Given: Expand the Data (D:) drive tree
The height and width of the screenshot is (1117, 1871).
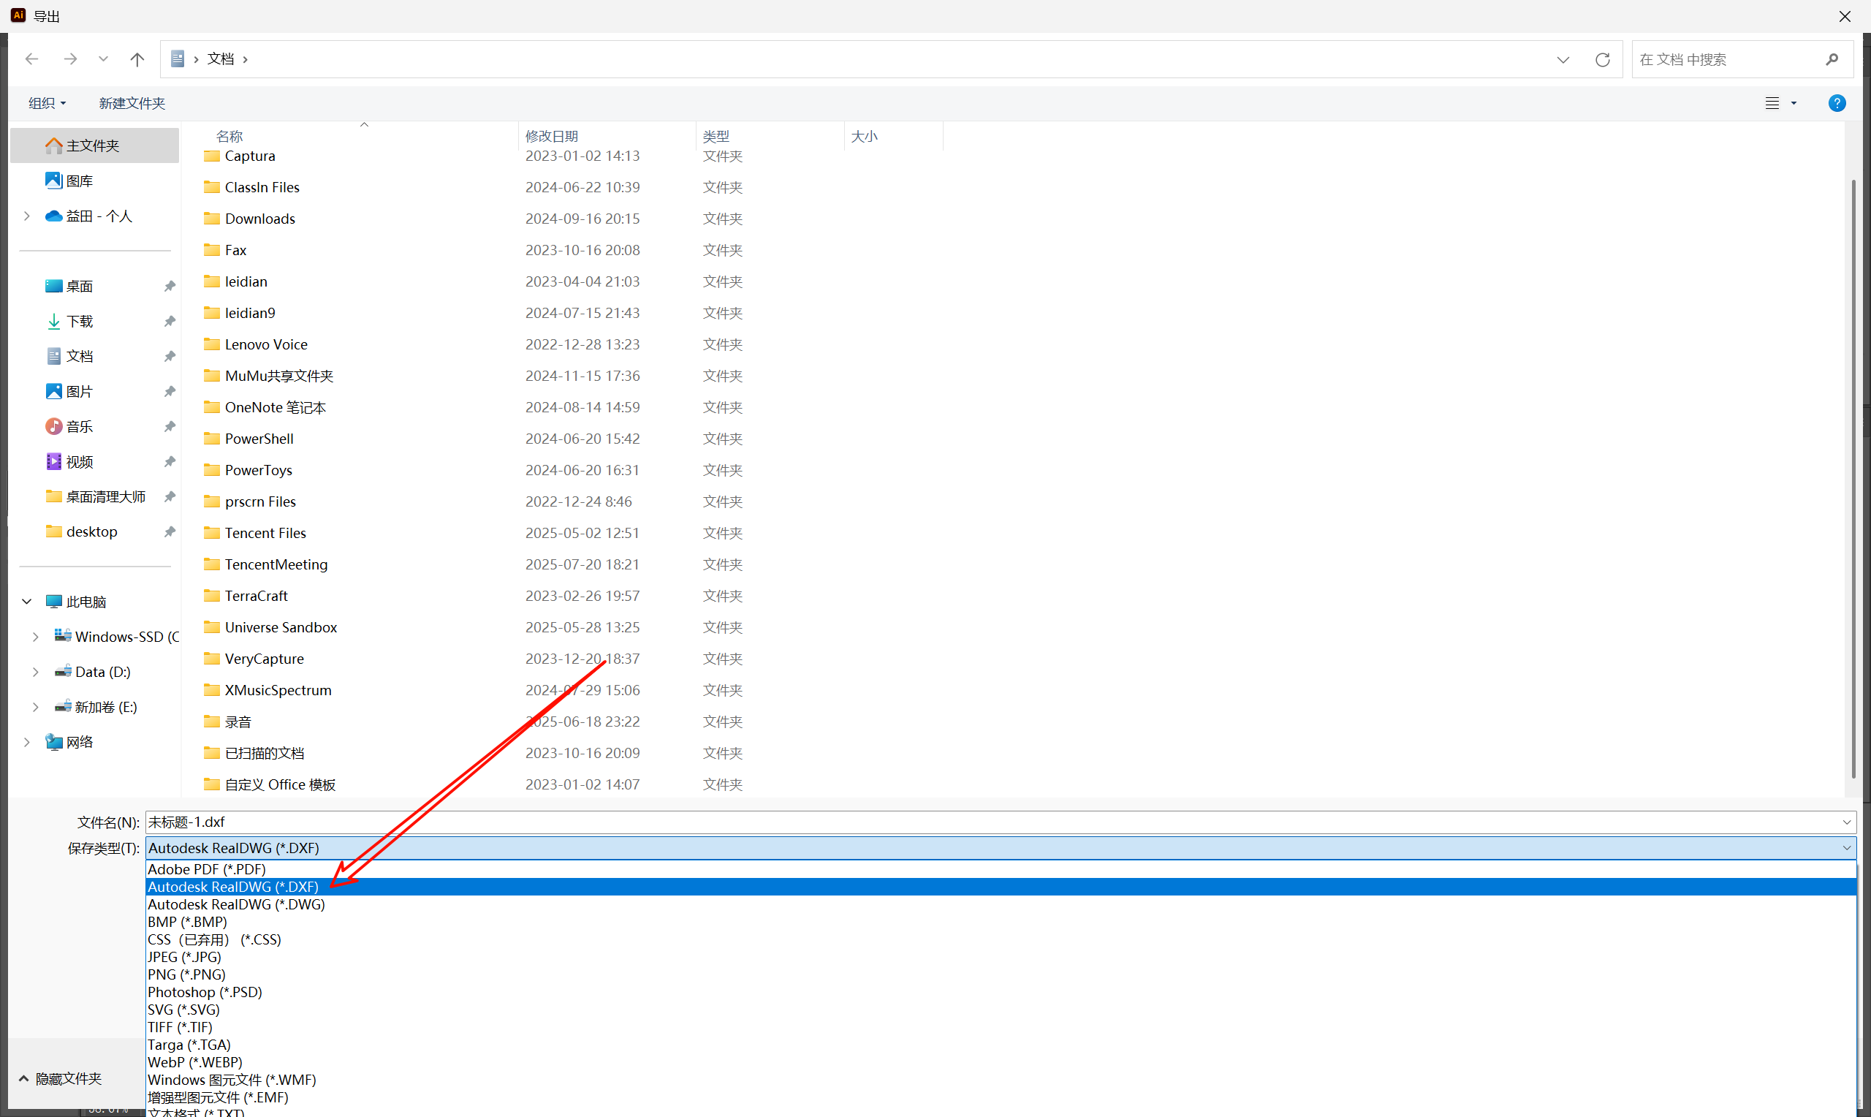Looking at the screenshot, I should pyautogui.click(x=35, y=671).
